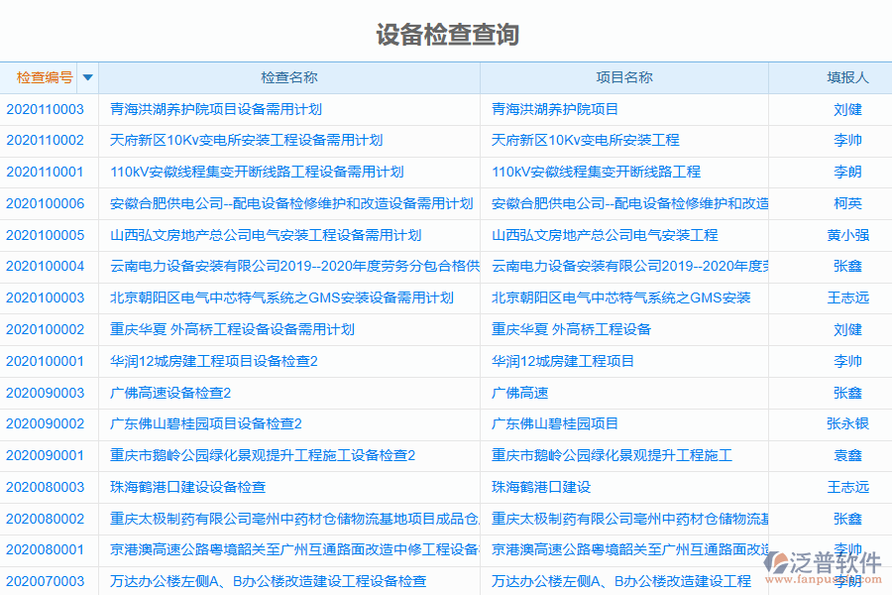
Task: Open filler profile 张永银
Action: 849,423
